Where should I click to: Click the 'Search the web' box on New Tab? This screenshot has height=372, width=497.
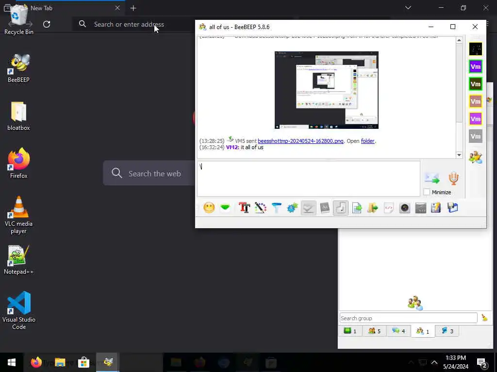[149, 173]
